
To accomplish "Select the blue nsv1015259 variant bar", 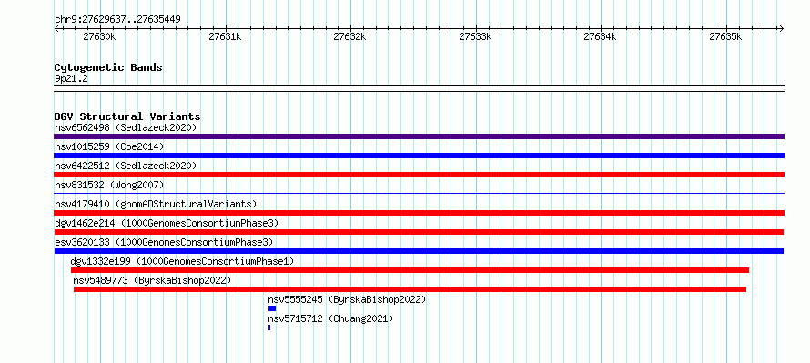I will [x=419, y=156].
